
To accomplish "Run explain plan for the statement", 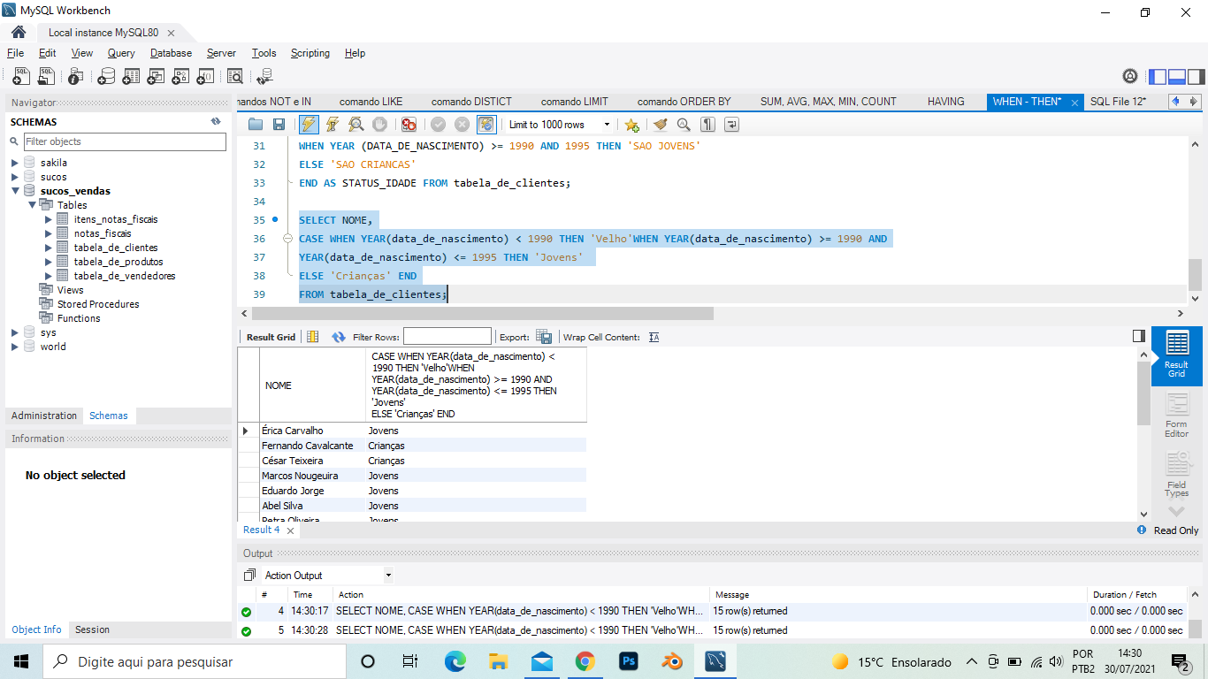I will coord(356,125).
